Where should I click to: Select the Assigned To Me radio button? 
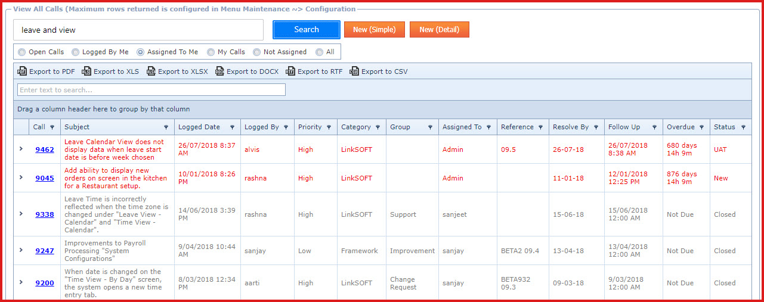141,52
